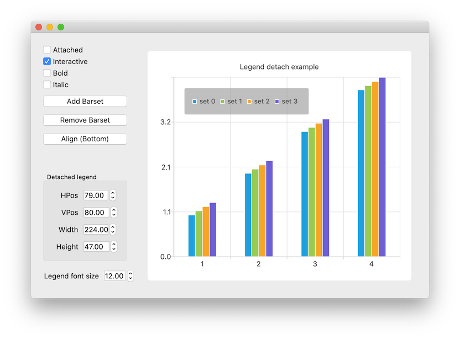
Task: Select the Legend font size value field
Action: [114, 276]
